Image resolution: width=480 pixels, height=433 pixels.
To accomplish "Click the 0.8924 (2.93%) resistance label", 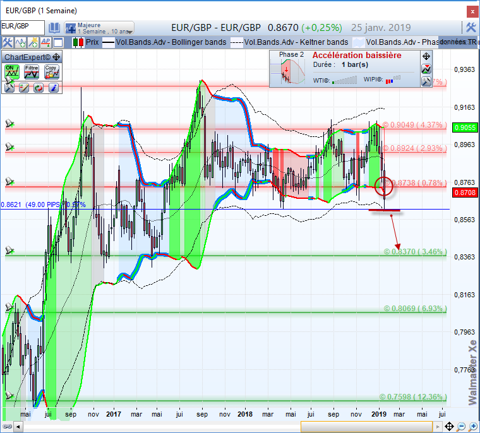I will [x=414, y=148].
